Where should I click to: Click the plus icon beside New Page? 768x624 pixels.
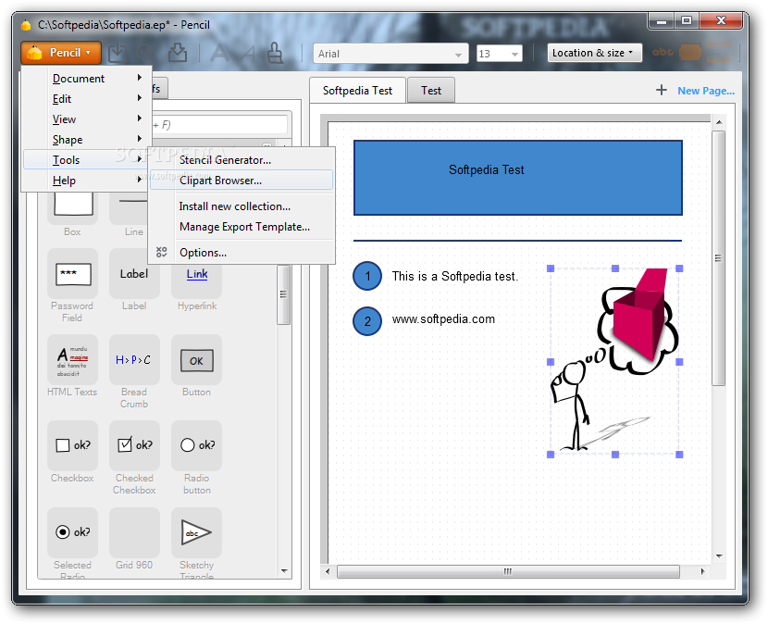662,90
